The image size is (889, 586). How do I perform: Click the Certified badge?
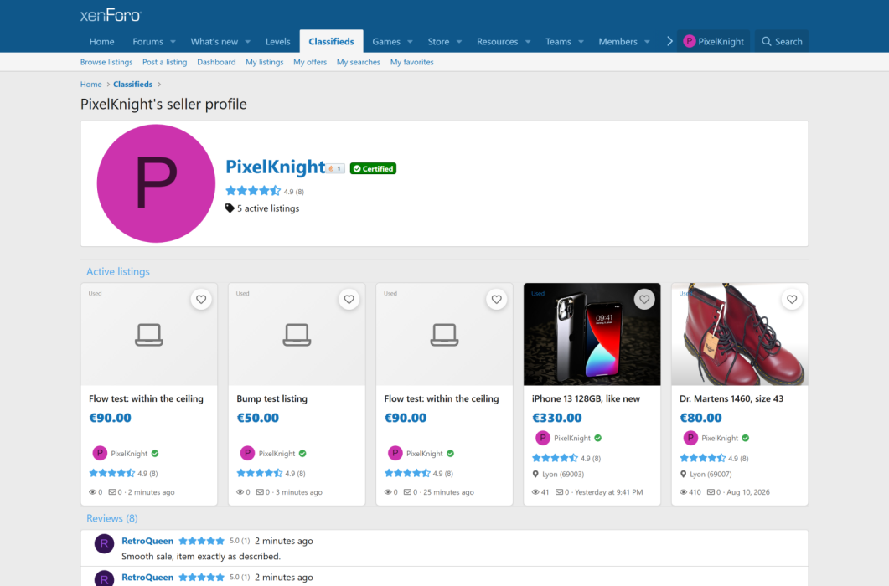[373, 169]
